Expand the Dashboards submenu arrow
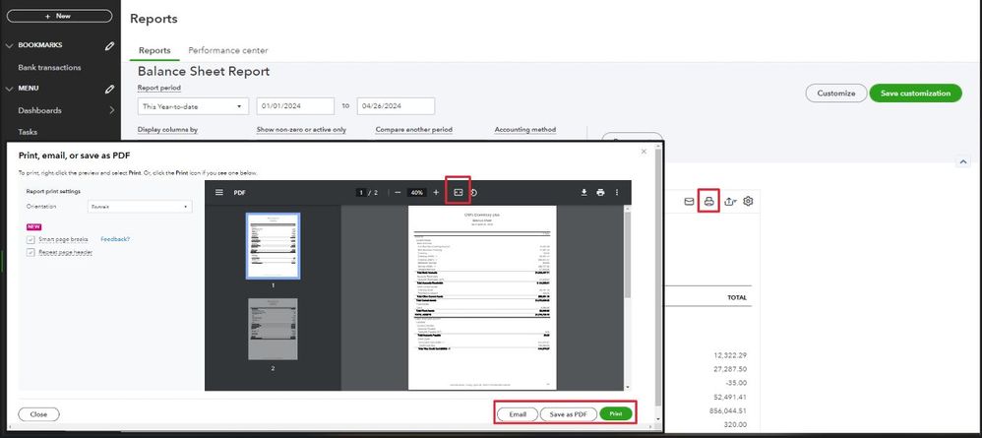The width and height of the screenshot is (982, 438). click(111, 110)
